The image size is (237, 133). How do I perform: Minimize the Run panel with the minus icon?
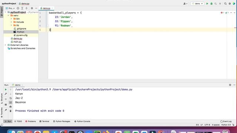[x=234, y=85]
